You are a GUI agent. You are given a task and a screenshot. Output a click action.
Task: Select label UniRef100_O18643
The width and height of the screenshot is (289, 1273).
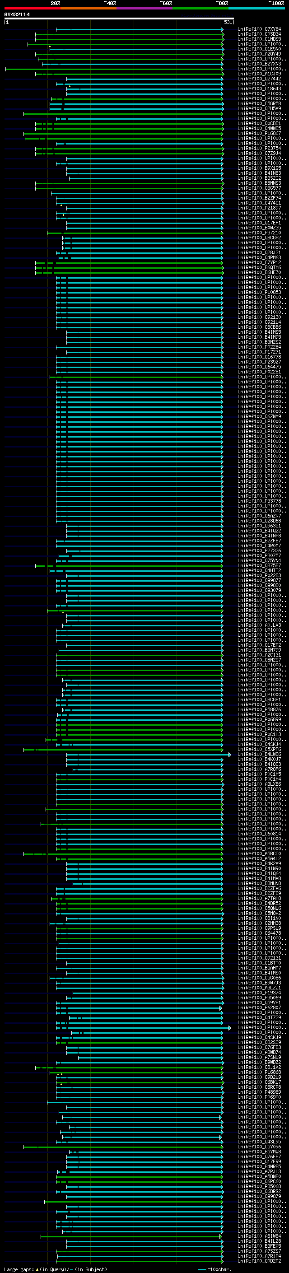pyautogui.click(x=259, y=89)
